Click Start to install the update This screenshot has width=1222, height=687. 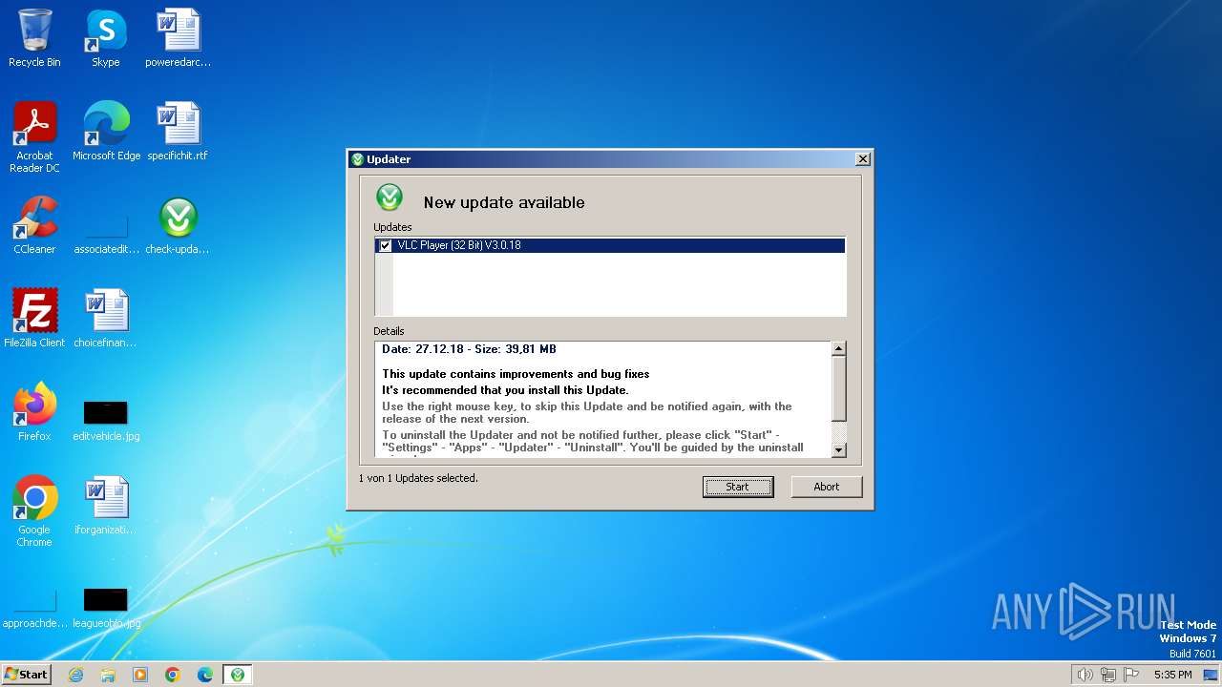738,487
